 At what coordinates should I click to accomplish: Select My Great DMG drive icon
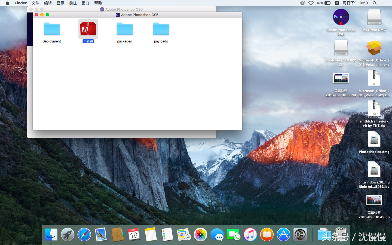(374, 17)
